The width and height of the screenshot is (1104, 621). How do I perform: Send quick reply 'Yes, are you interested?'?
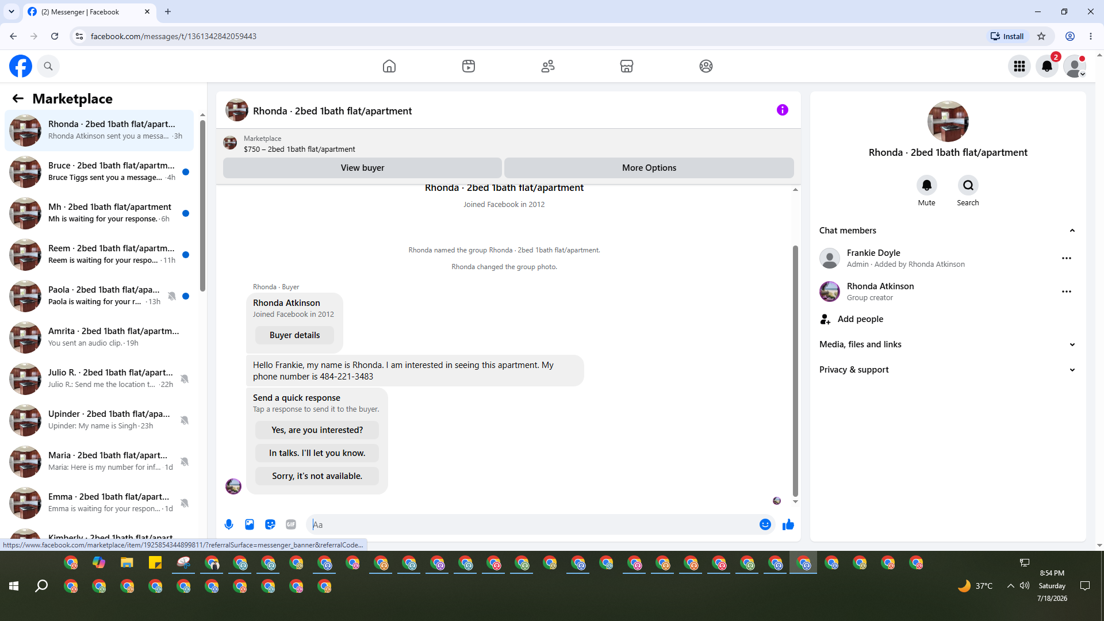(317, 430)
